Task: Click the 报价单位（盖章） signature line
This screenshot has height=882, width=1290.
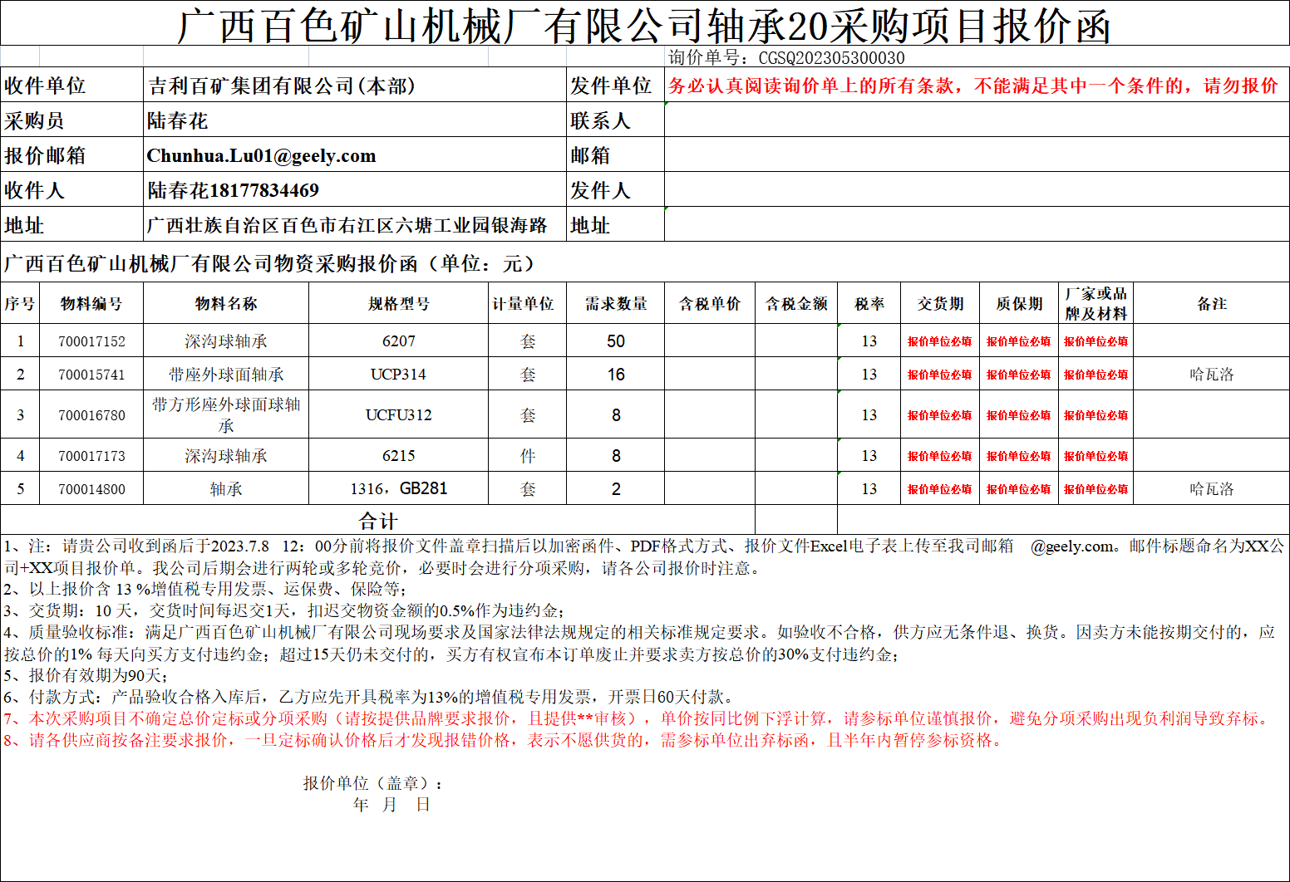Action: coord(373,783)
